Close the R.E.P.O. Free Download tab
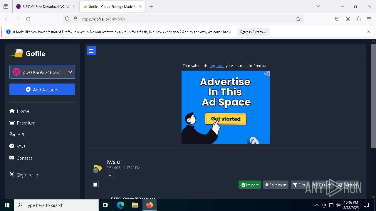376x211 pixels. [x=74, y=6]
